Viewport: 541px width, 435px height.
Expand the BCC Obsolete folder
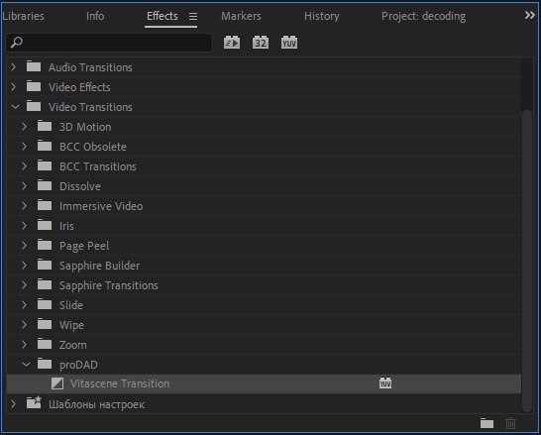coord(24,147)
